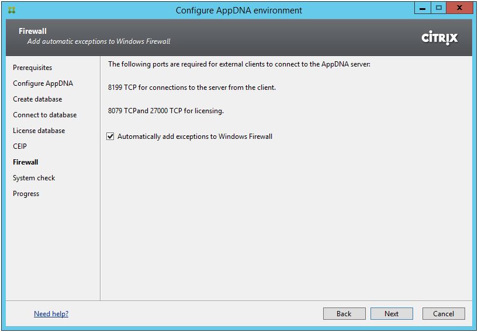Open the Create database step
The height and width of the screenshot is (332, 478).
[x=37, y=99]
